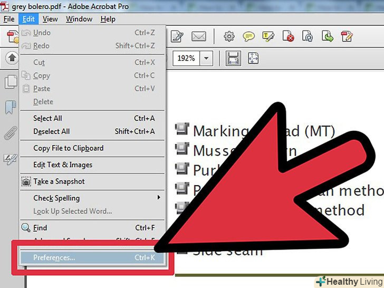Click the sticky note comment icon
This screenshot has width=384, height=288.
[x=248, y=36]
